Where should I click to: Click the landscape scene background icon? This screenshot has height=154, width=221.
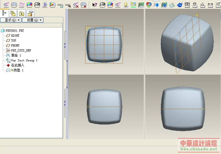point(133,5)
